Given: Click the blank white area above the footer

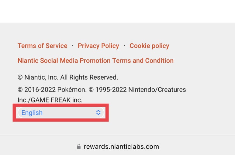Looking at the screenshot, I should pyautogui.click(x=117, y=11).
